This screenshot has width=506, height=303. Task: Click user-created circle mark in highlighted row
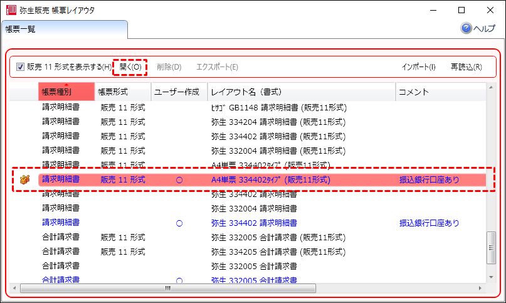179,180
